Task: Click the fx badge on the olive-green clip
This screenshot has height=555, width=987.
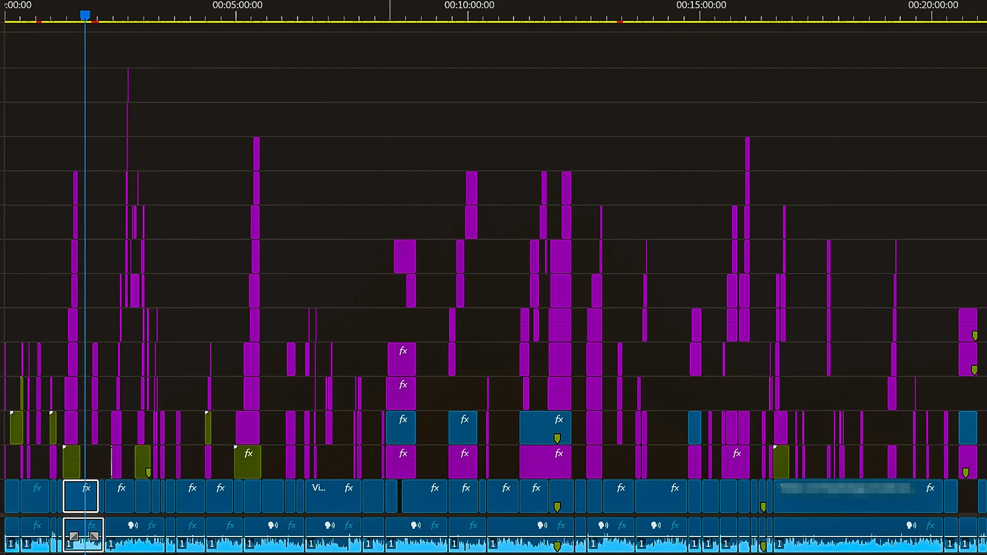Action: pos(248,453)
